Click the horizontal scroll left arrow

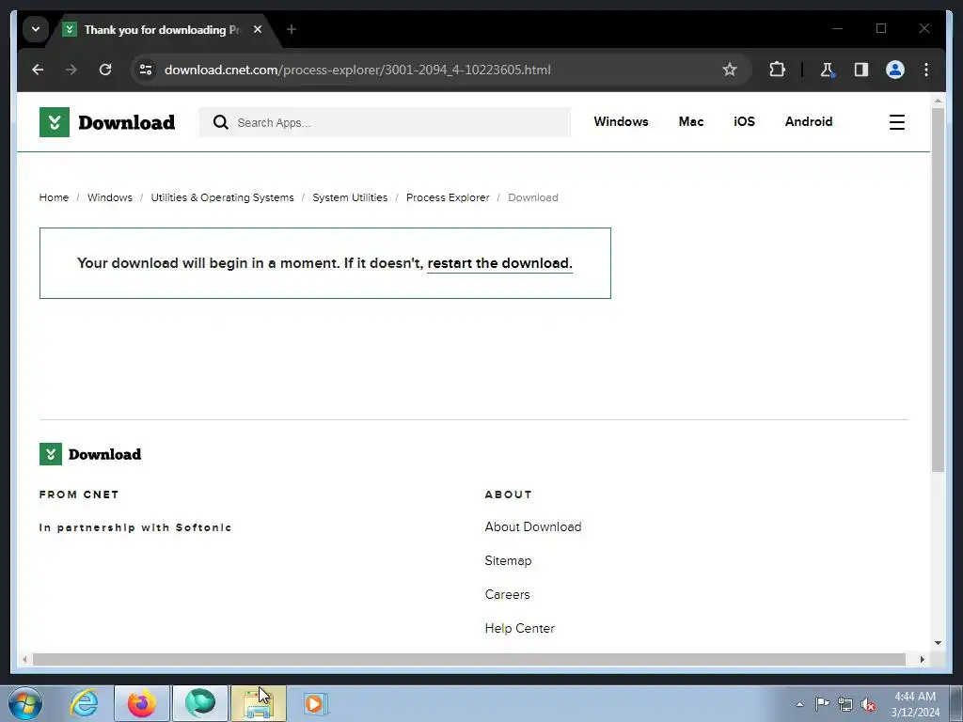coord(24,659)
